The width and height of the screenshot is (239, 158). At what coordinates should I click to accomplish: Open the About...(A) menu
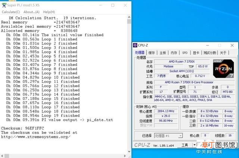pos(31,12)
